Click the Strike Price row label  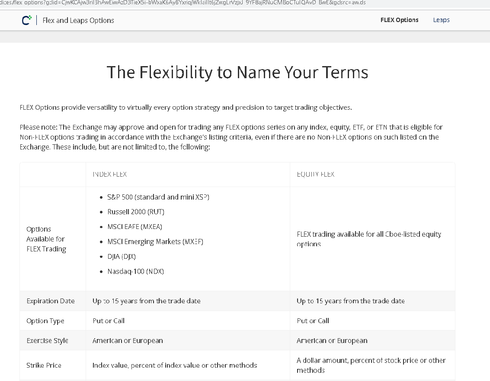pyautogui.click(x=44, y=365)
